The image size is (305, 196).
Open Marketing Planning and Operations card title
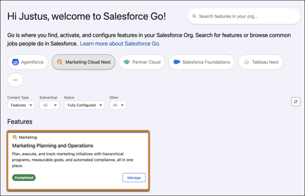click(x=53, y=146)
